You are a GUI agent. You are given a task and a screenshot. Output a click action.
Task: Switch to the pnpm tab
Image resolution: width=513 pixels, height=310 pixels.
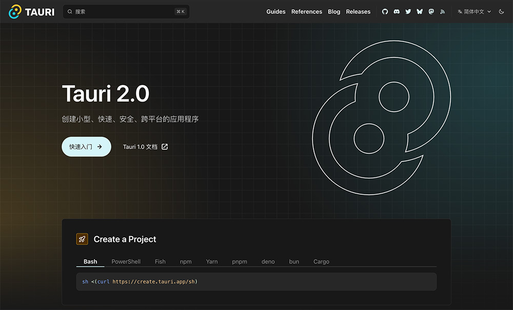[x=240, y=261]
